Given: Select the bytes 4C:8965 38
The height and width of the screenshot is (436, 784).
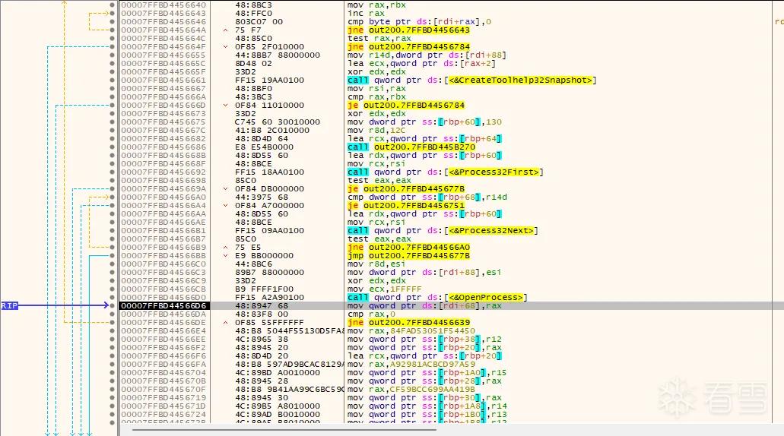Looking at the screenshot, I should (x=262, y=339).
